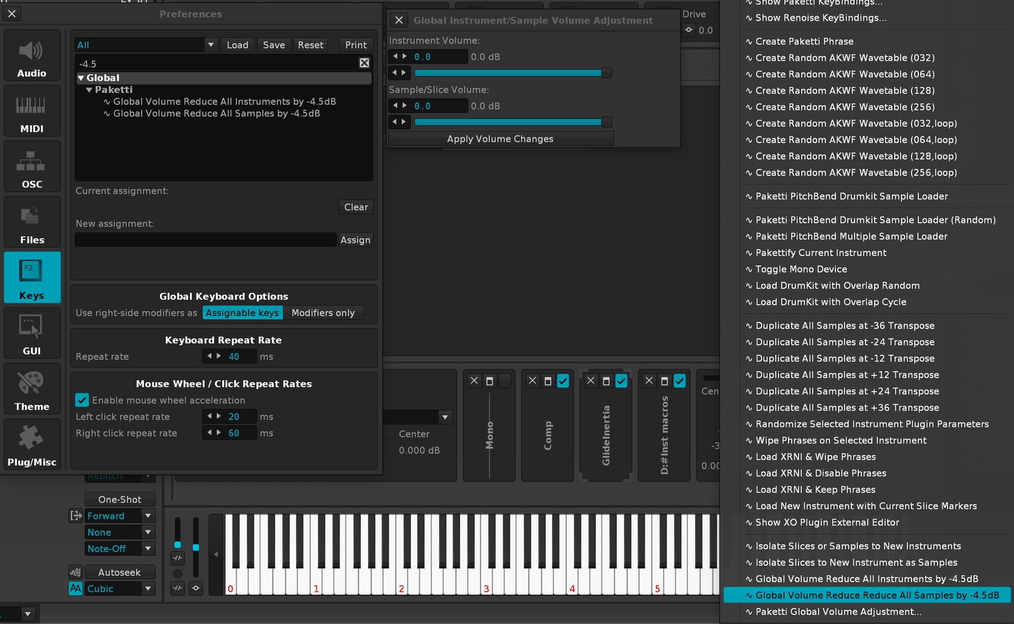The image size is (1014, 624).
Task: Choose Pakettify Current Instrument menu entry
Action: (821, 253)
